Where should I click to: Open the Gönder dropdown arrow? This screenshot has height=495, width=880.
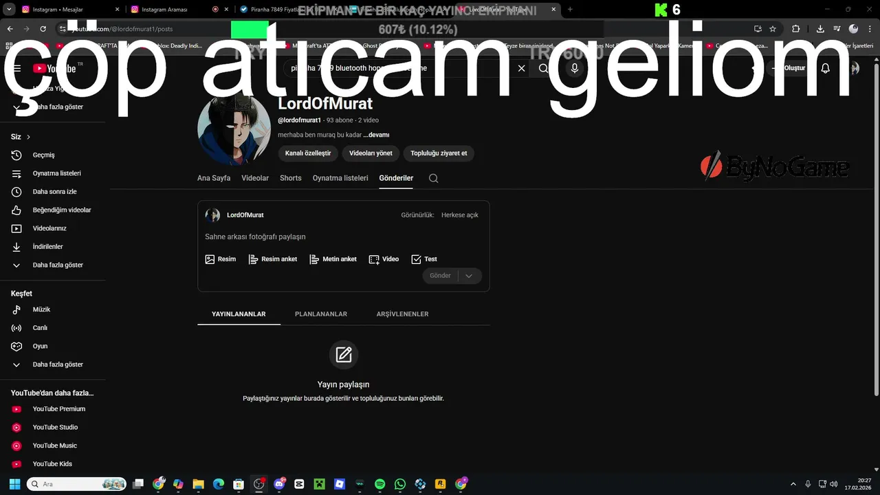point(469,276)
